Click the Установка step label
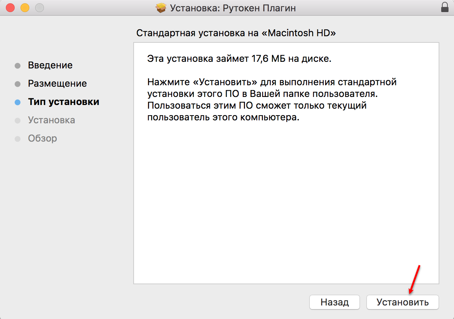Viewport: 454px width, 319px height. click(51, 120)
